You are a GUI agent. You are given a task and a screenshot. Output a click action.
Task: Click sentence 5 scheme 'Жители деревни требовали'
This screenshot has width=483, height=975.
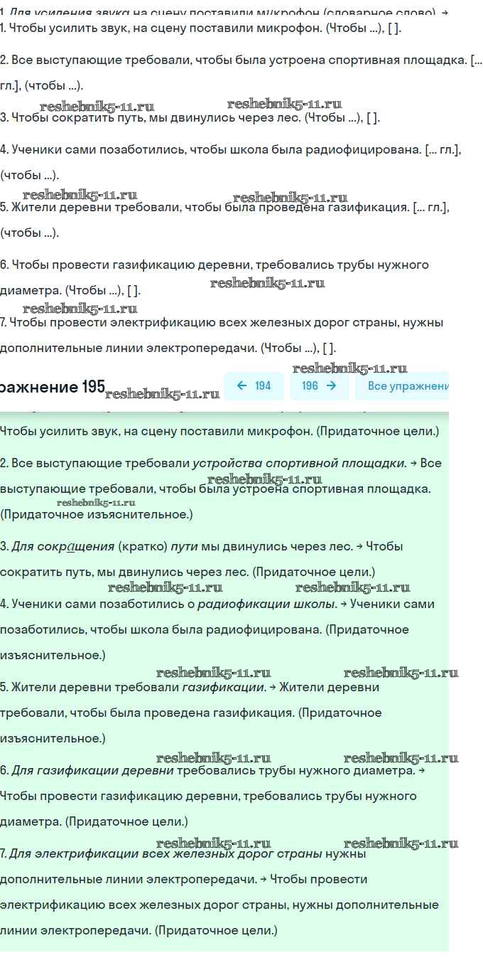pyautogui.click(x=224, y=208)
